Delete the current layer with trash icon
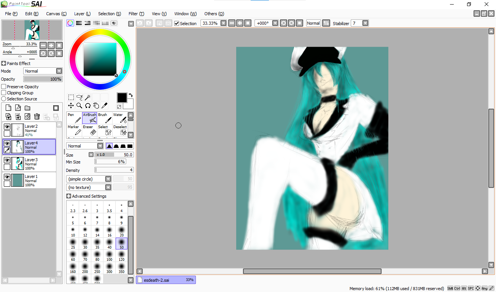This screenshot has width=496, height=292. [37, 116]
